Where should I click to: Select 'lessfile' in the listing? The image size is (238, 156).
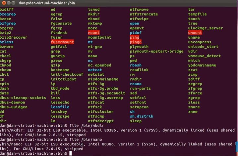60,107
